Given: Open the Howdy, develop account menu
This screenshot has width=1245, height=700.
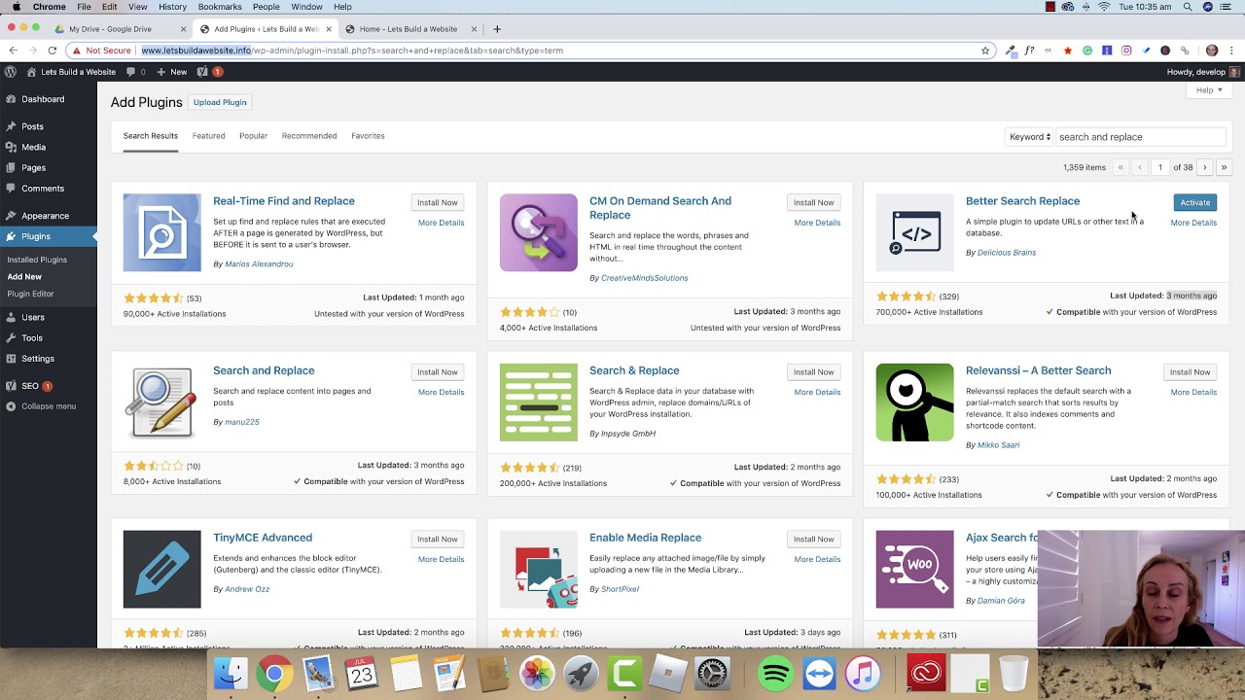Looking at the screenshot, I should click(1202, 72).
